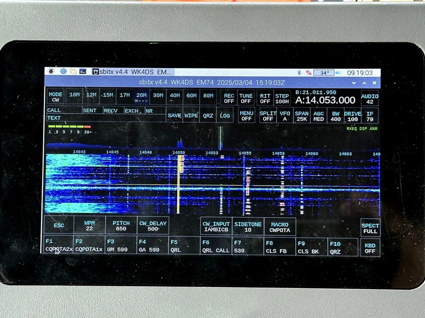
Task: Change the MODE CW setting
Action: tap(56, 97)
